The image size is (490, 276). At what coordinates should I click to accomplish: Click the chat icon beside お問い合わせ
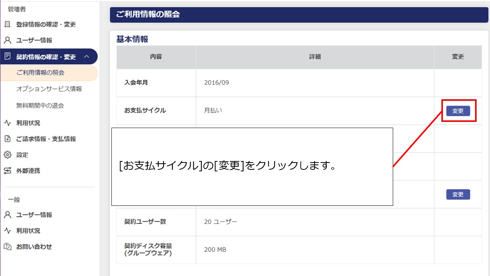pyautogui.click(x=7, y=247)
